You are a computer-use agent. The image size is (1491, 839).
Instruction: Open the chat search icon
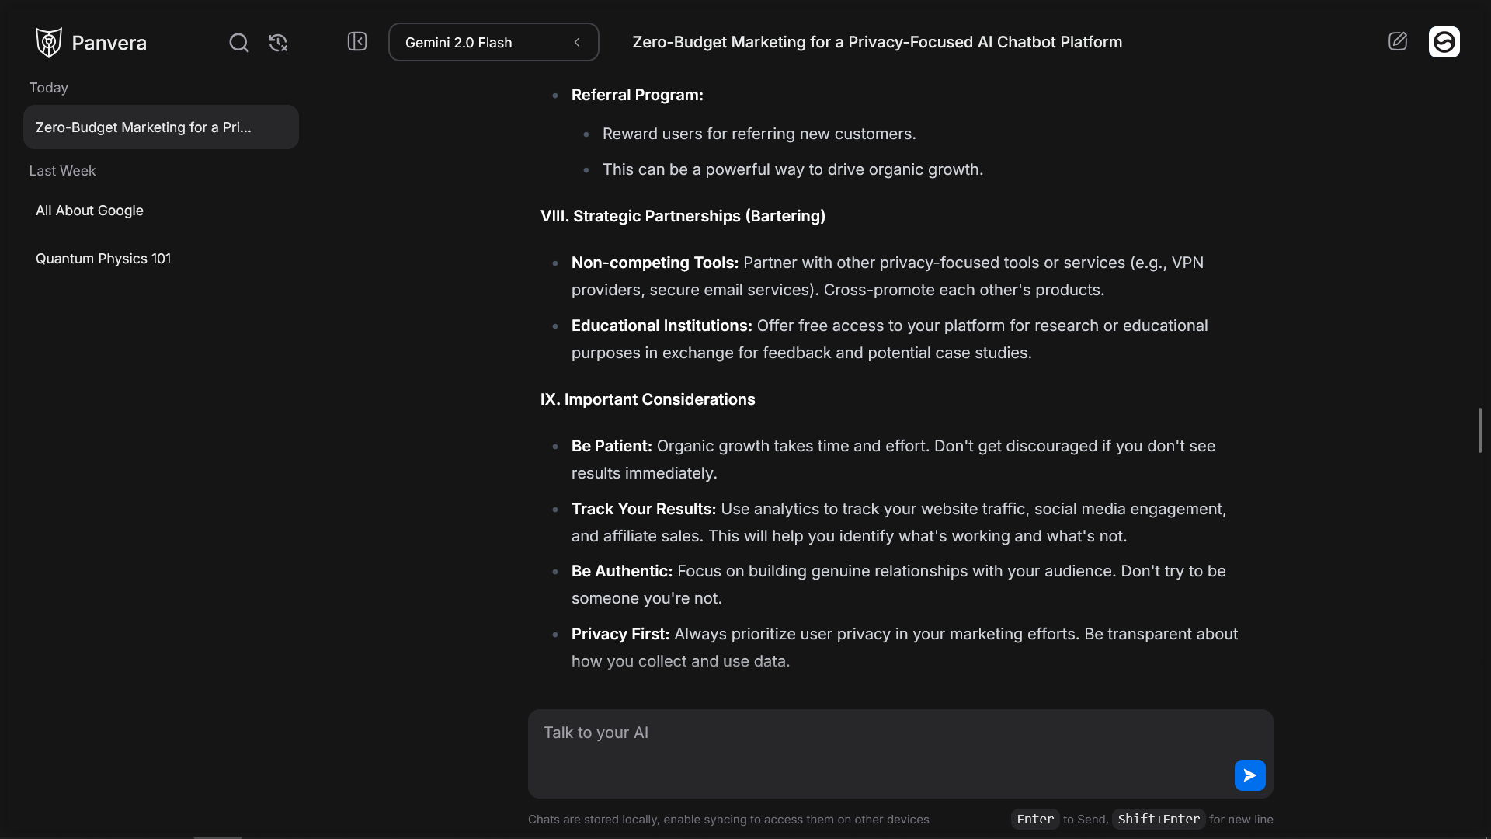coord(239,43)
